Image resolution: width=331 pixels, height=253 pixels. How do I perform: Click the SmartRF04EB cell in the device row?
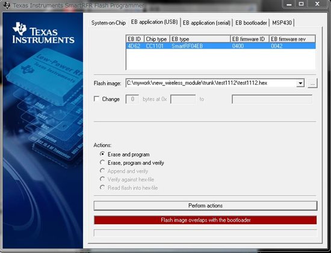pyautogui.click(x=187, y=46)
